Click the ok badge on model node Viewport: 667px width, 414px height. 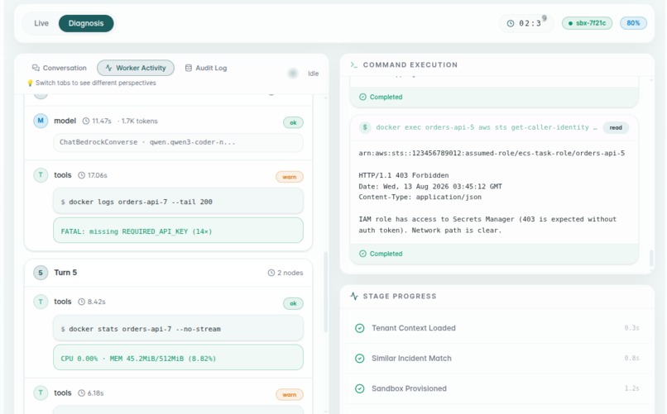293,123
